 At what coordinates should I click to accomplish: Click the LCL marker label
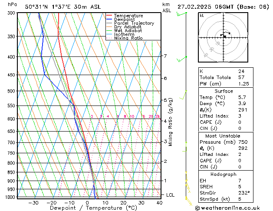[170, 195]
